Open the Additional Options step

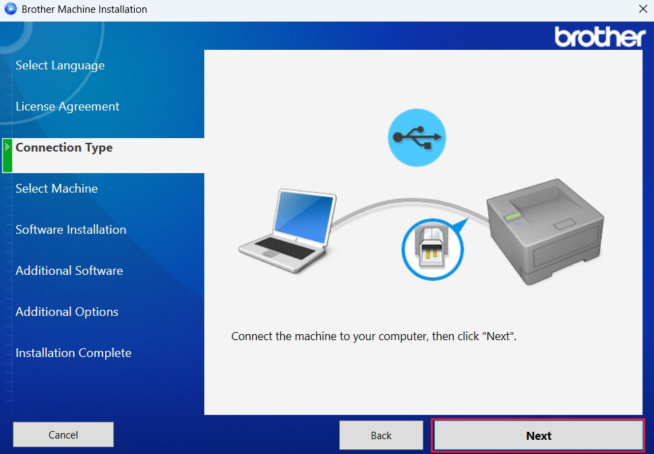67,312
